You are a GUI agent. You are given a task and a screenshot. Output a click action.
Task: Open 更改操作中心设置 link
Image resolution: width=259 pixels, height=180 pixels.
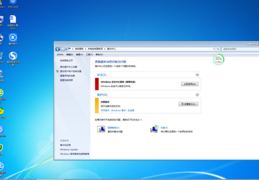(68, 67)
